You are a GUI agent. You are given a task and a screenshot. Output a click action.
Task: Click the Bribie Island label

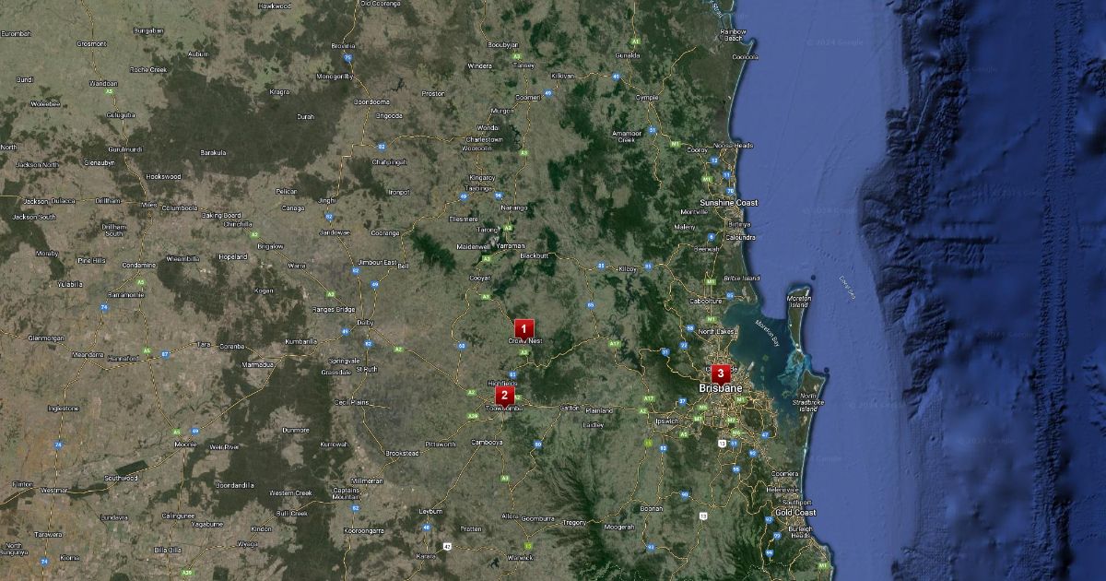tap(742, 277)
